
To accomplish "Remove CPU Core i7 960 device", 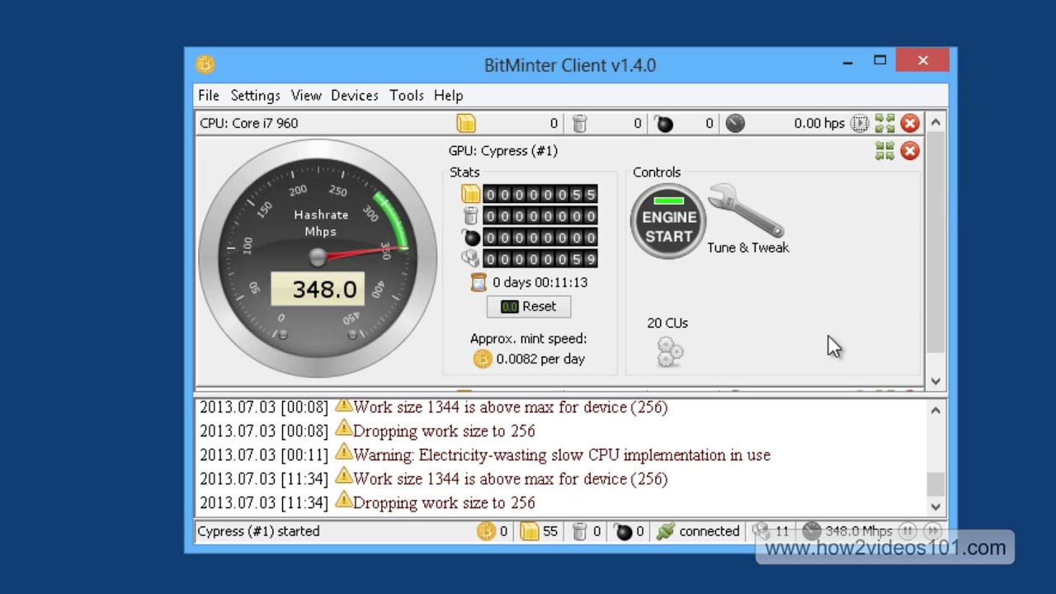I will tap(910, 124).
